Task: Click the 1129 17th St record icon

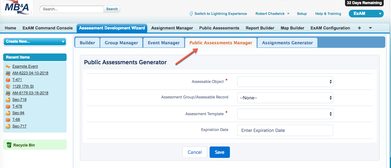Action: click(8, 86)
